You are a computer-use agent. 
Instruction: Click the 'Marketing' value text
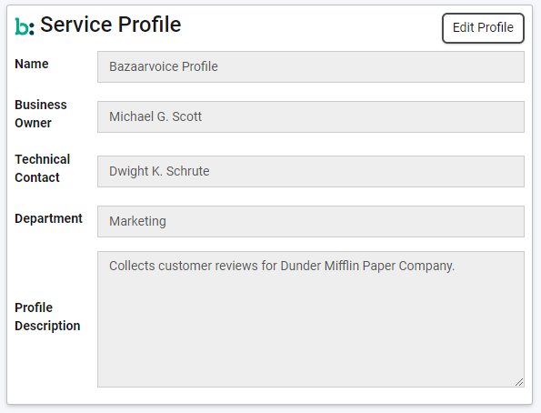137,221
